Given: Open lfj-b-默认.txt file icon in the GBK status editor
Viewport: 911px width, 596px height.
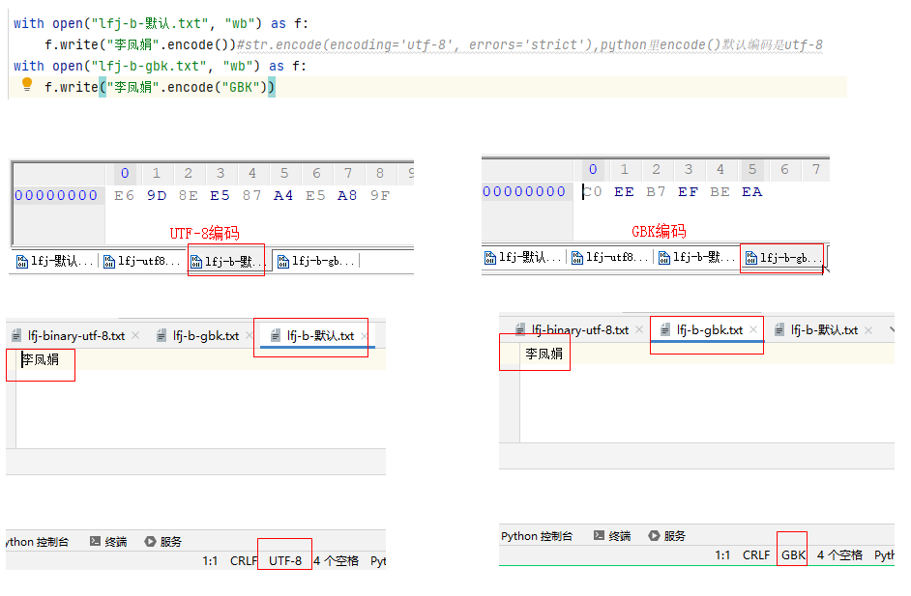Looking at the screenshot, I should point(779,330).
